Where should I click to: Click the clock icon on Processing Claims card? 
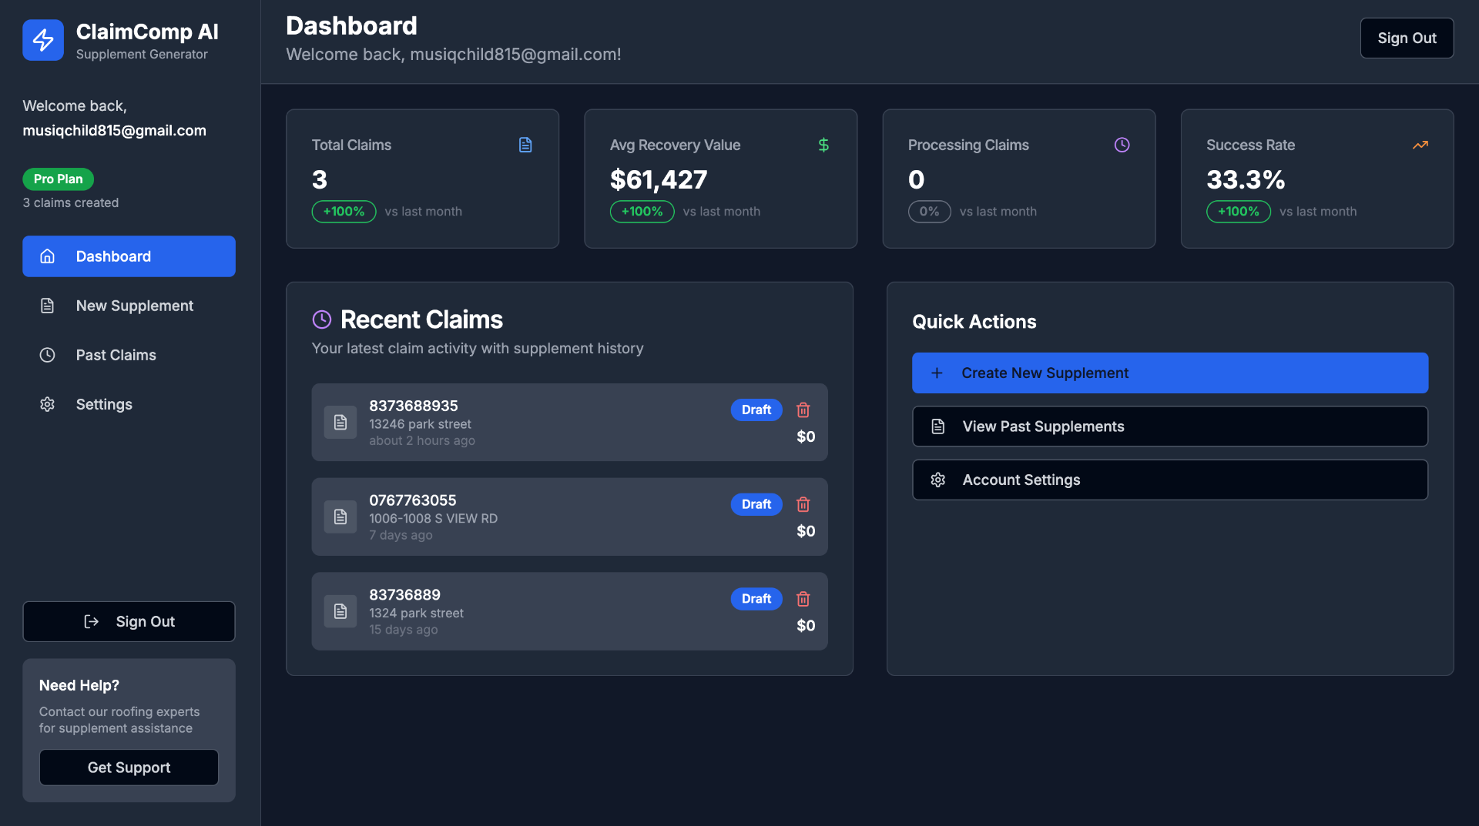click(1122, 145)
